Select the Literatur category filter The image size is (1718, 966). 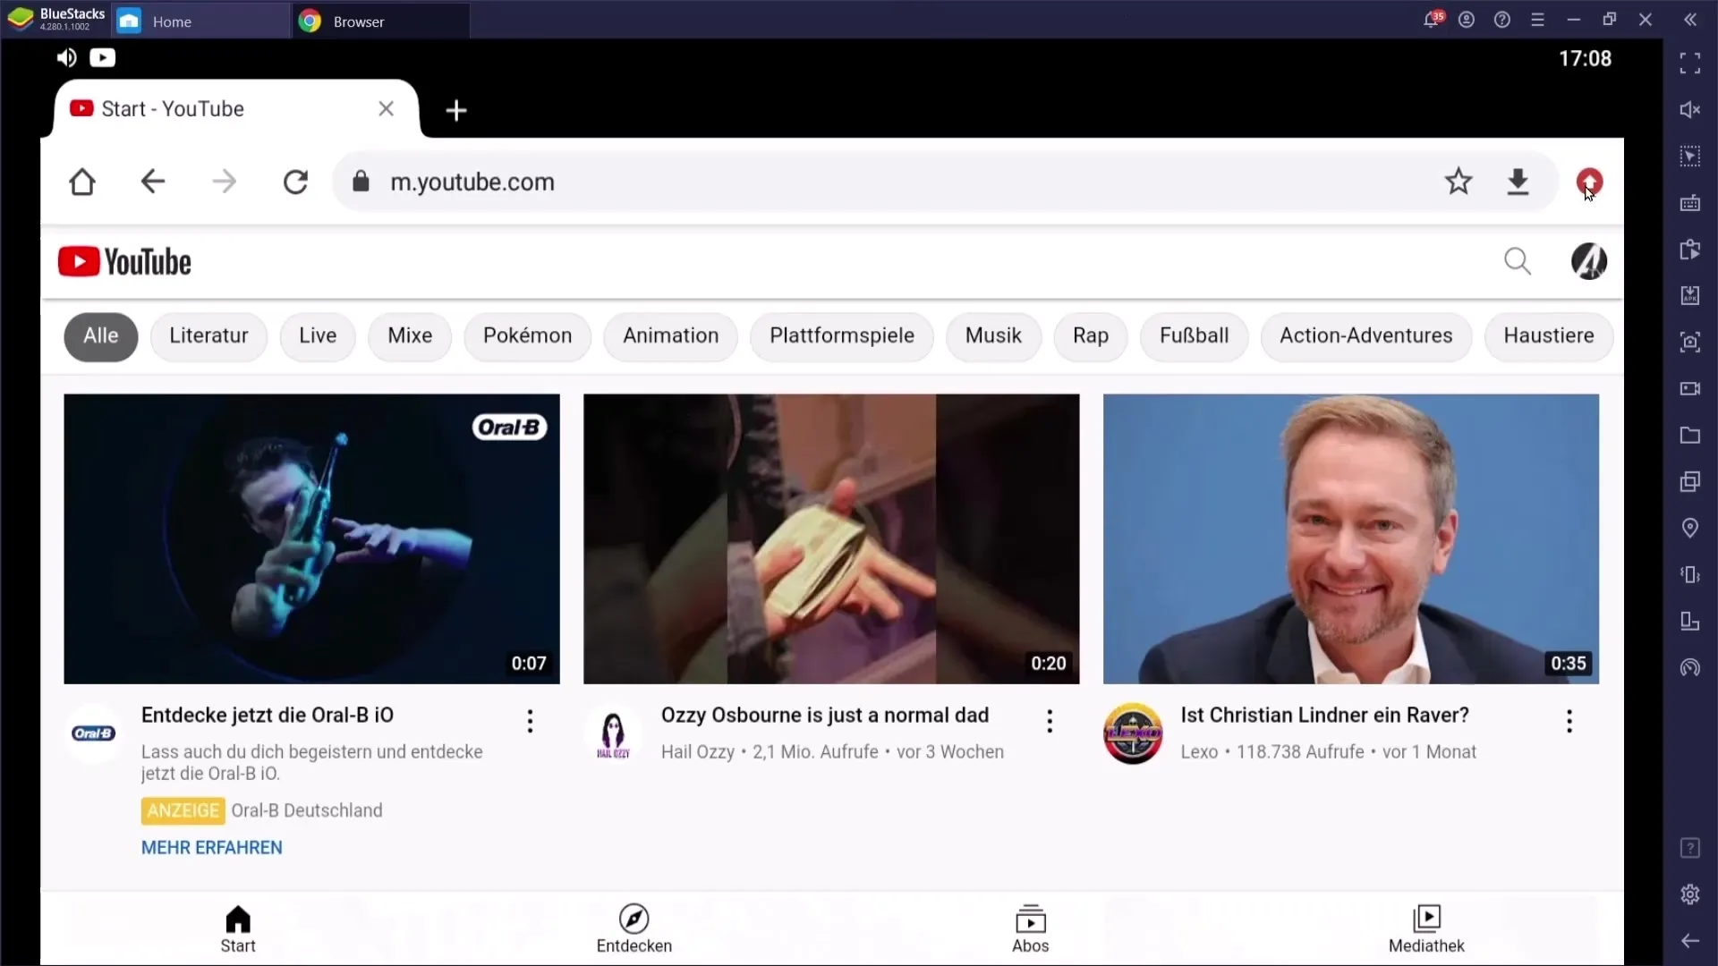pyautogui.click(x=208, y=335)
